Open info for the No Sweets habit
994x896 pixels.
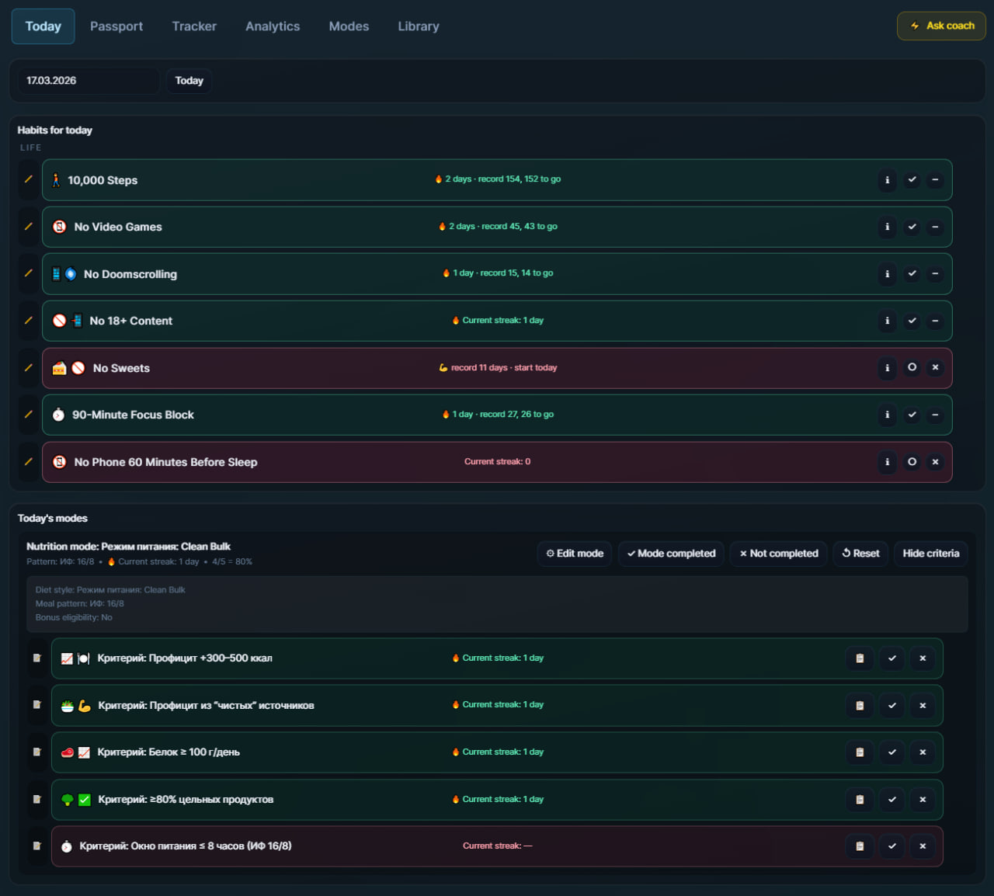tap(887, 368)
